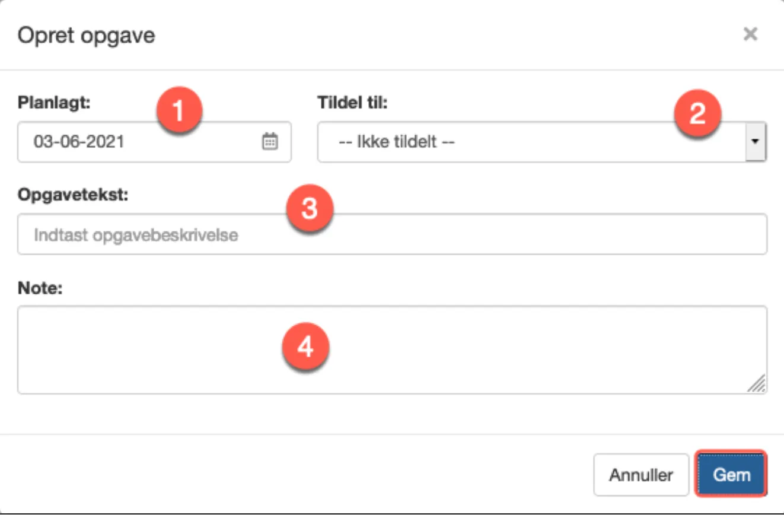
Task: Open the calendar picker icon
Action: coord(270,142)
